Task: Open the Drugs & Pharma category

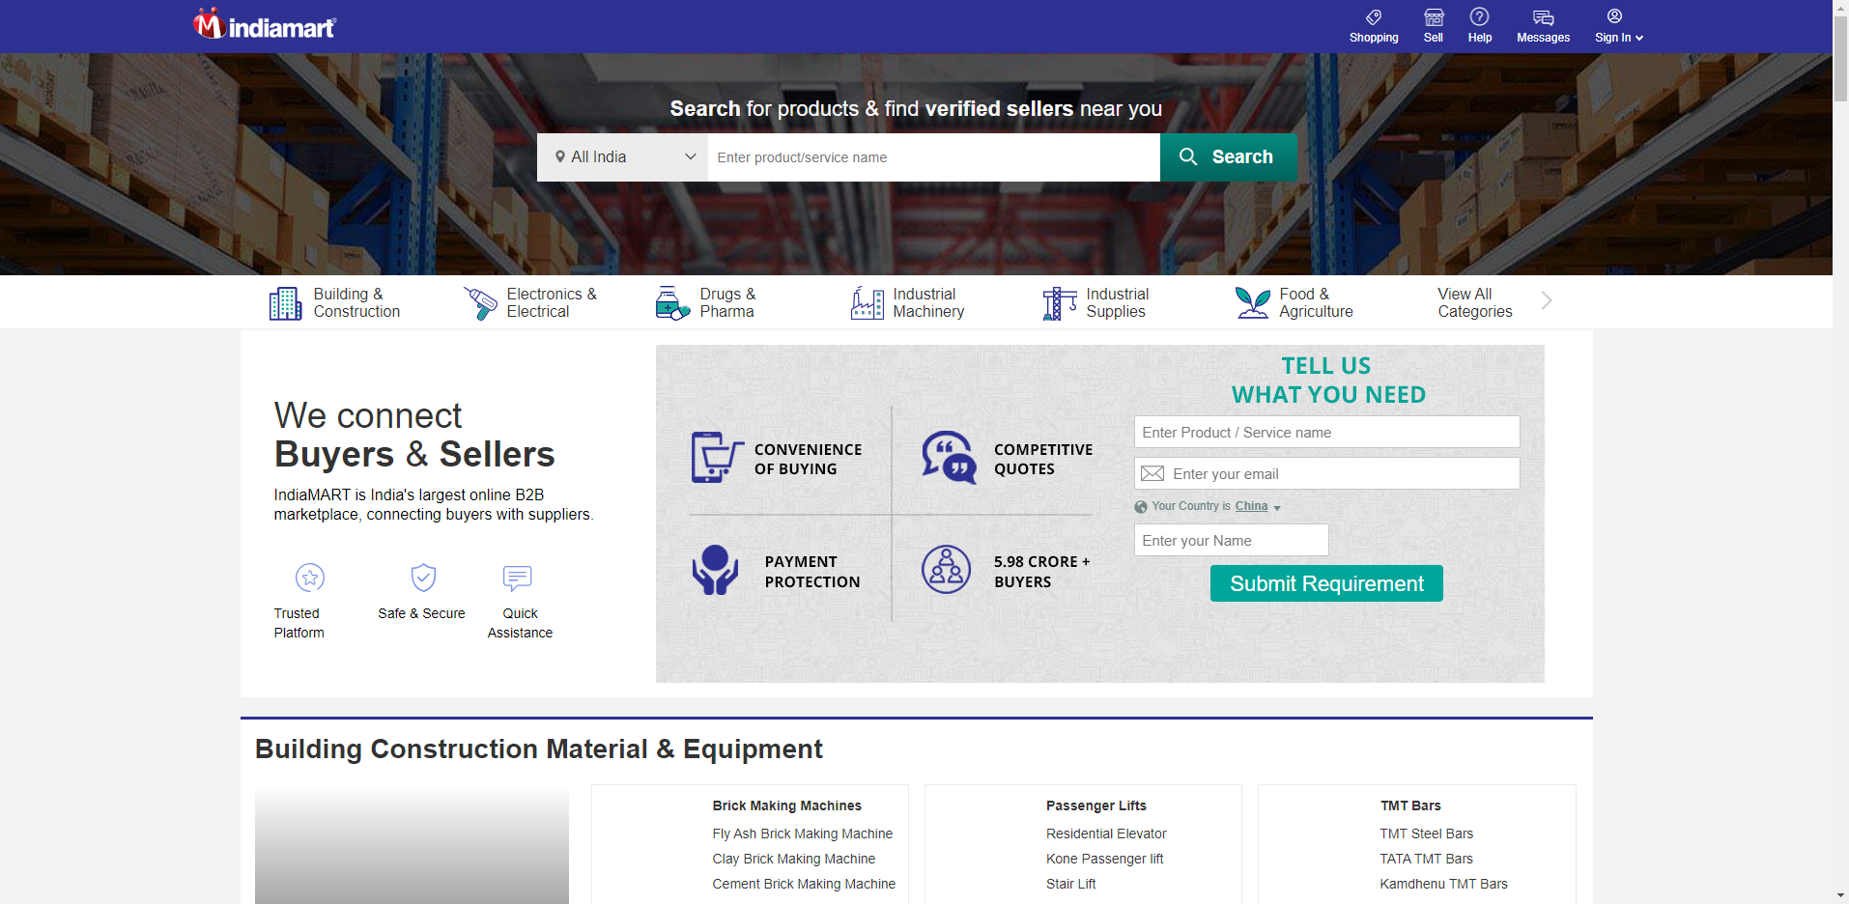Action: tap(727, 303)
